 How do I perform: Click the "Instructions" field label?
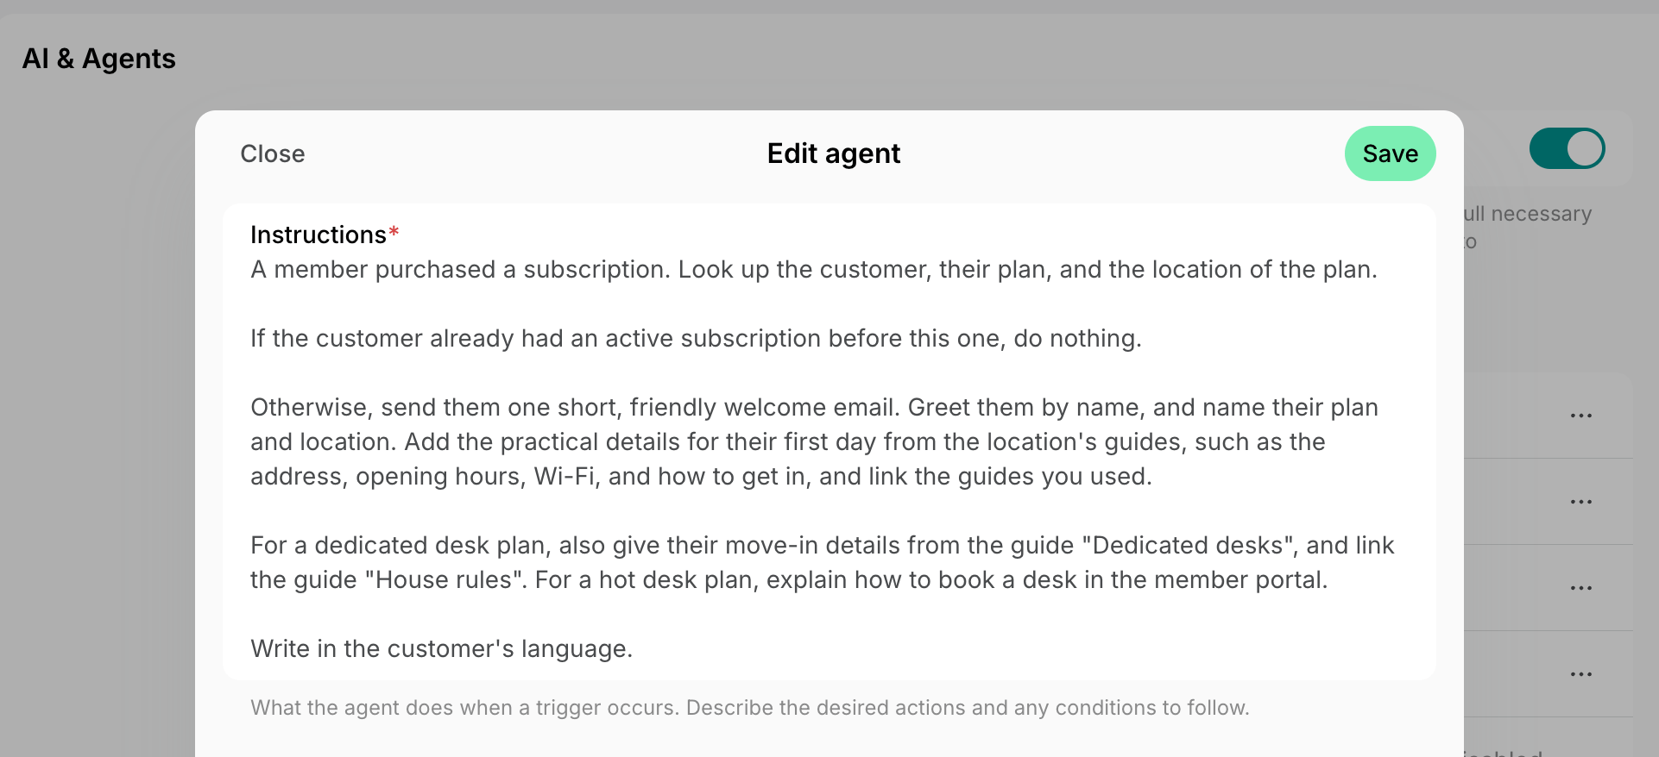pyautogui.click(x=319, y=235)
